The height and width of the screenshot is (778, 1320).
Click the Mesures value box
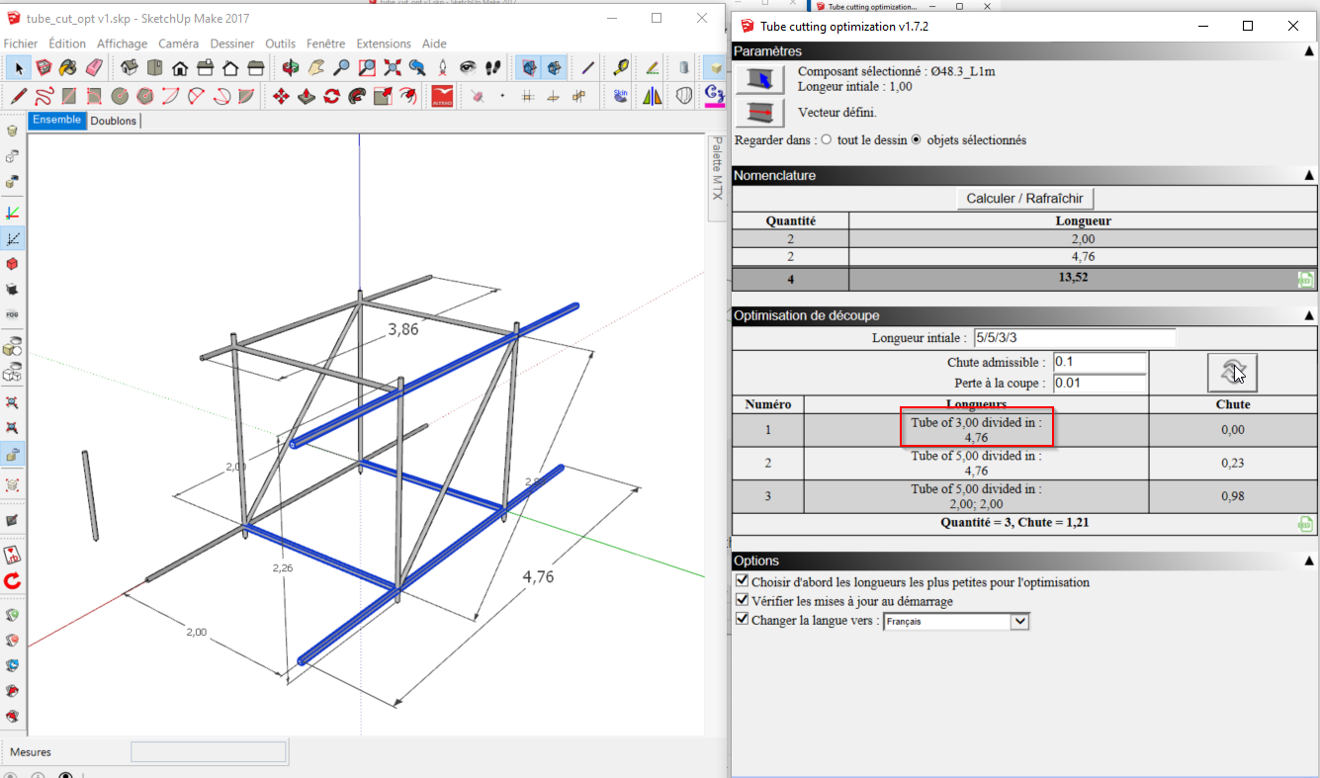click(x=209, y=752)
